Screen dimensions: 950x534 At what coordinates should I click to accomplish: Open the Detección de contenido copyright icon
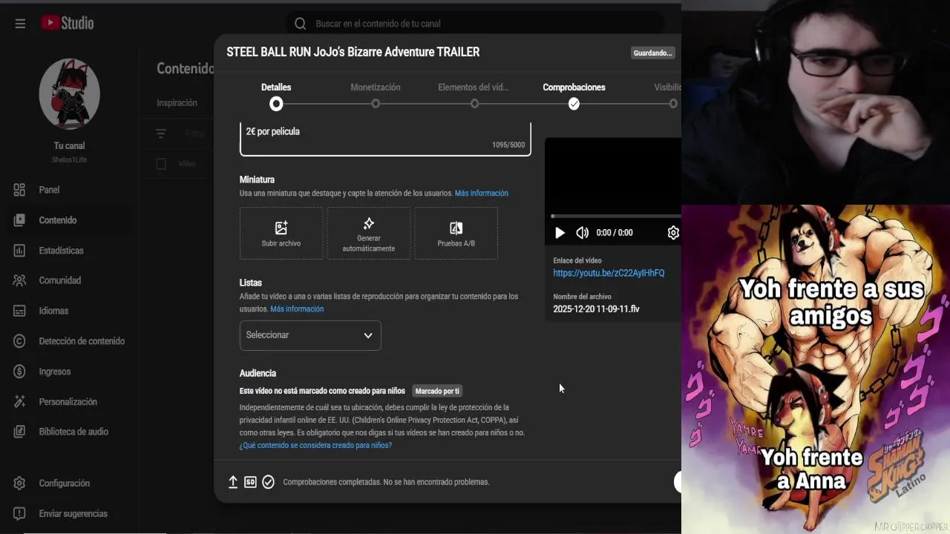click(20, 341)
